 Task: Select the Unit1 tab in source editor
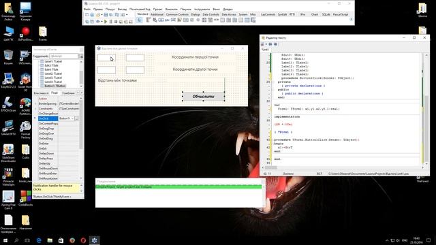[265, 50]
